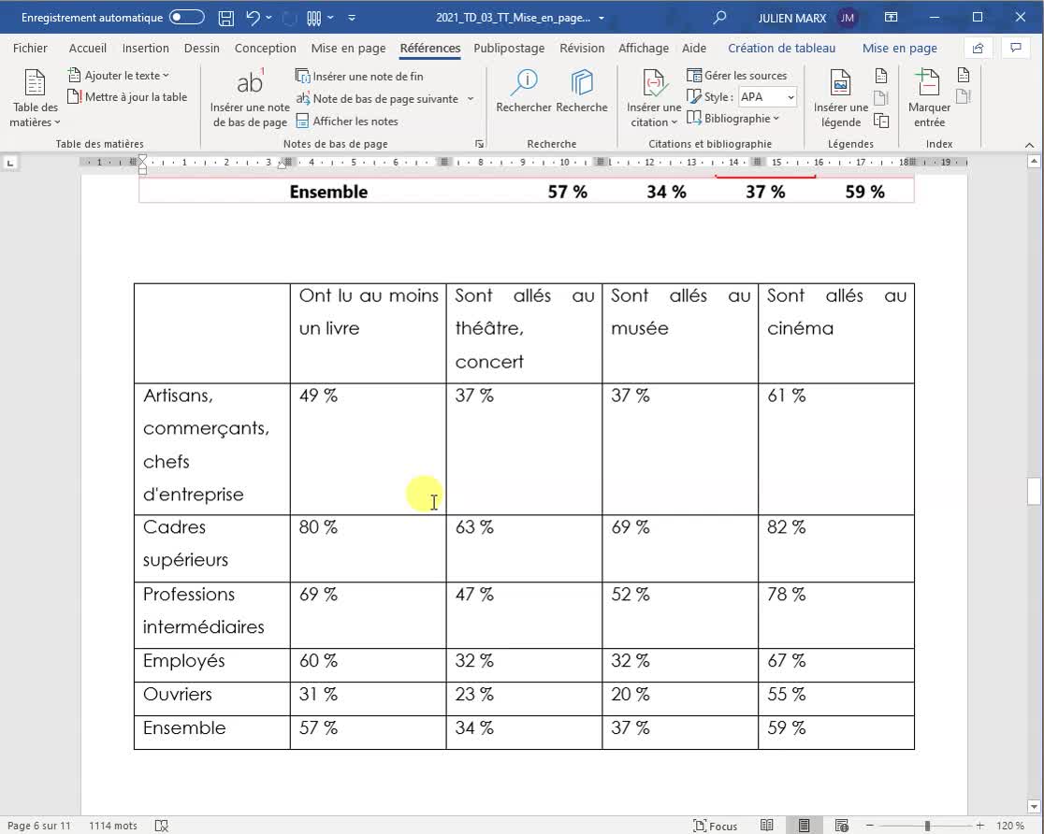Switch to Focus mode in status bar
This screenshot has width=1044, height=834.
716,826
